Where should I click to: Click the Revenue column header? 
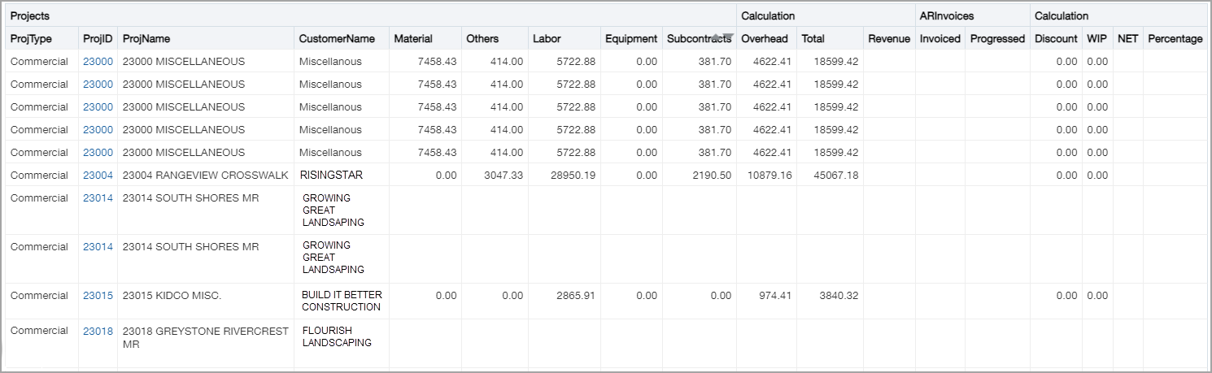[x=888, y=39]
